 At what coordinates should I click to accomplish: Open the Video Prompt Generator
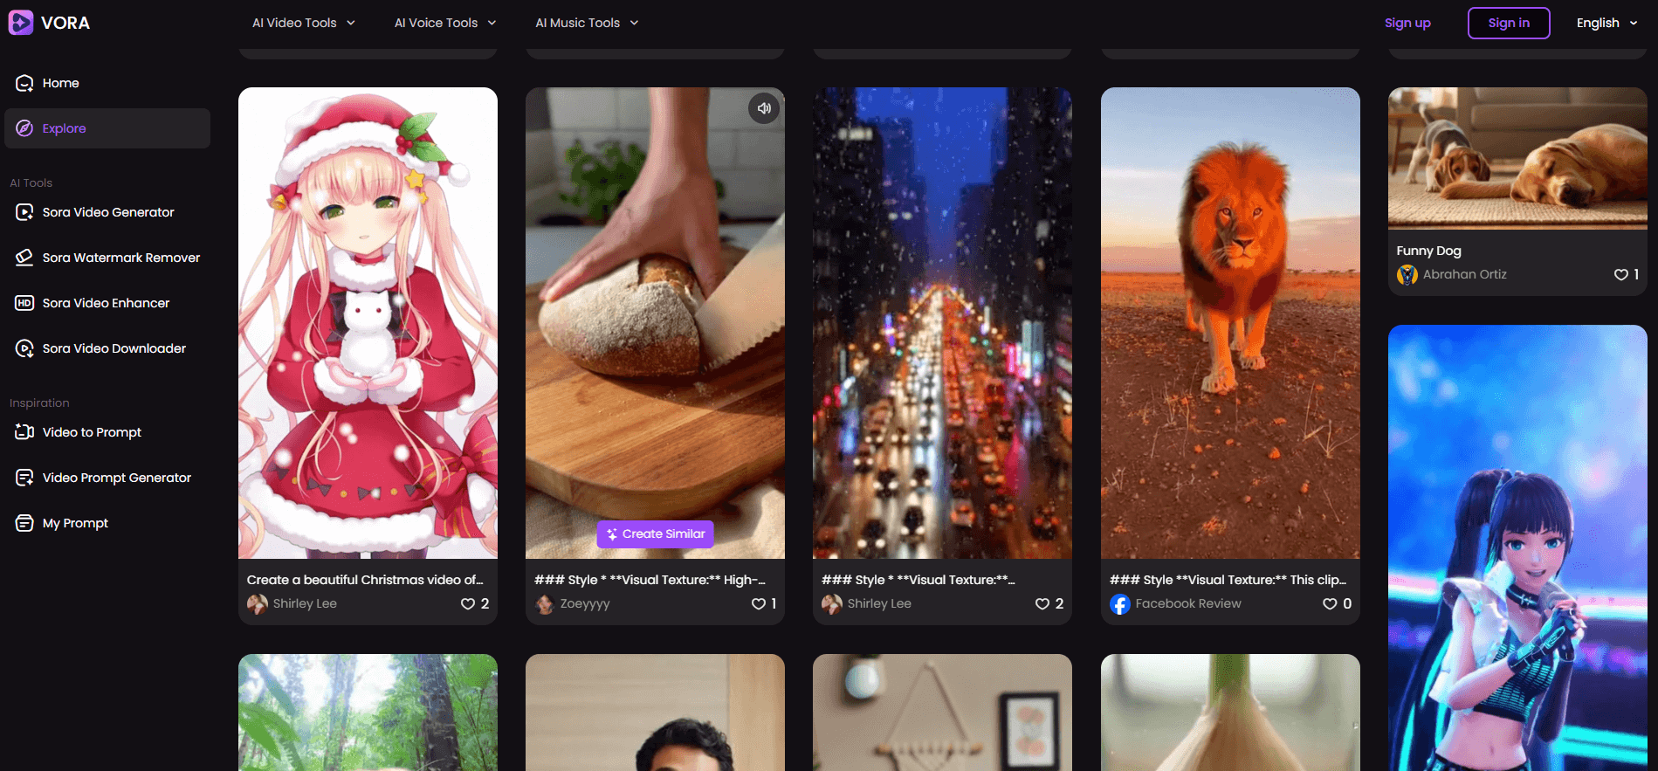(x=116, y=478)
